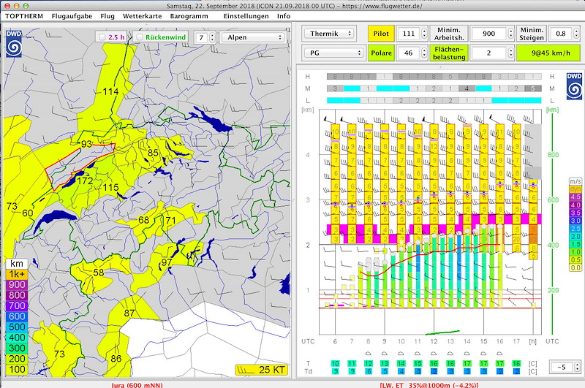The width and height of the screenshot is (585, 388).
Task: Click the 12 UTC hour label
Action: tap(434, 341)
